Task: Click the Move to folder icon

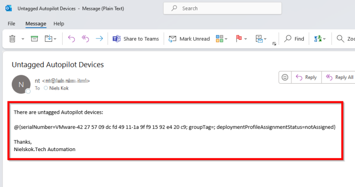Action: (x=48, y=38)
